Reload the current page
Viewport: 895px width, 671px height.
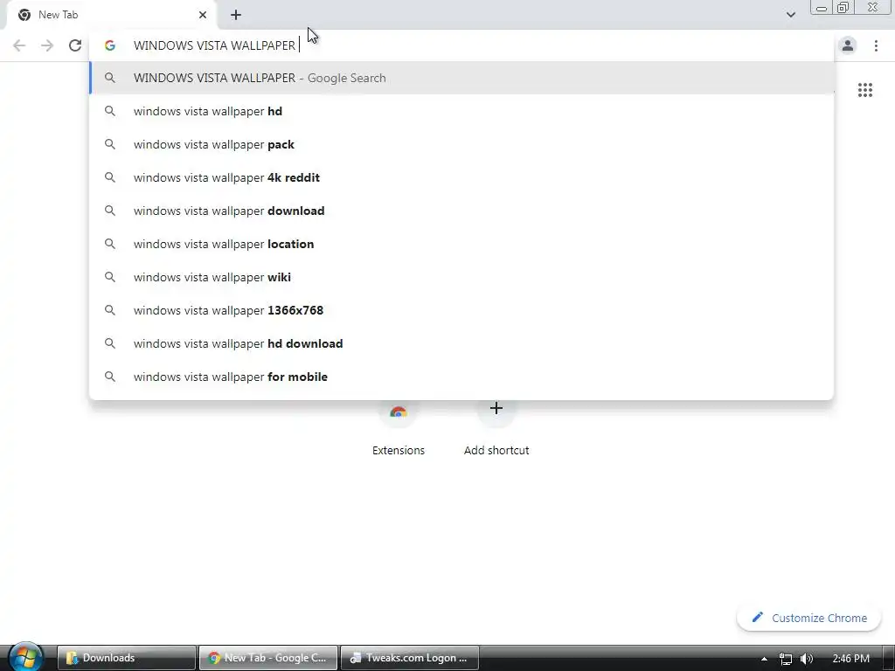[x=75, y=45]
